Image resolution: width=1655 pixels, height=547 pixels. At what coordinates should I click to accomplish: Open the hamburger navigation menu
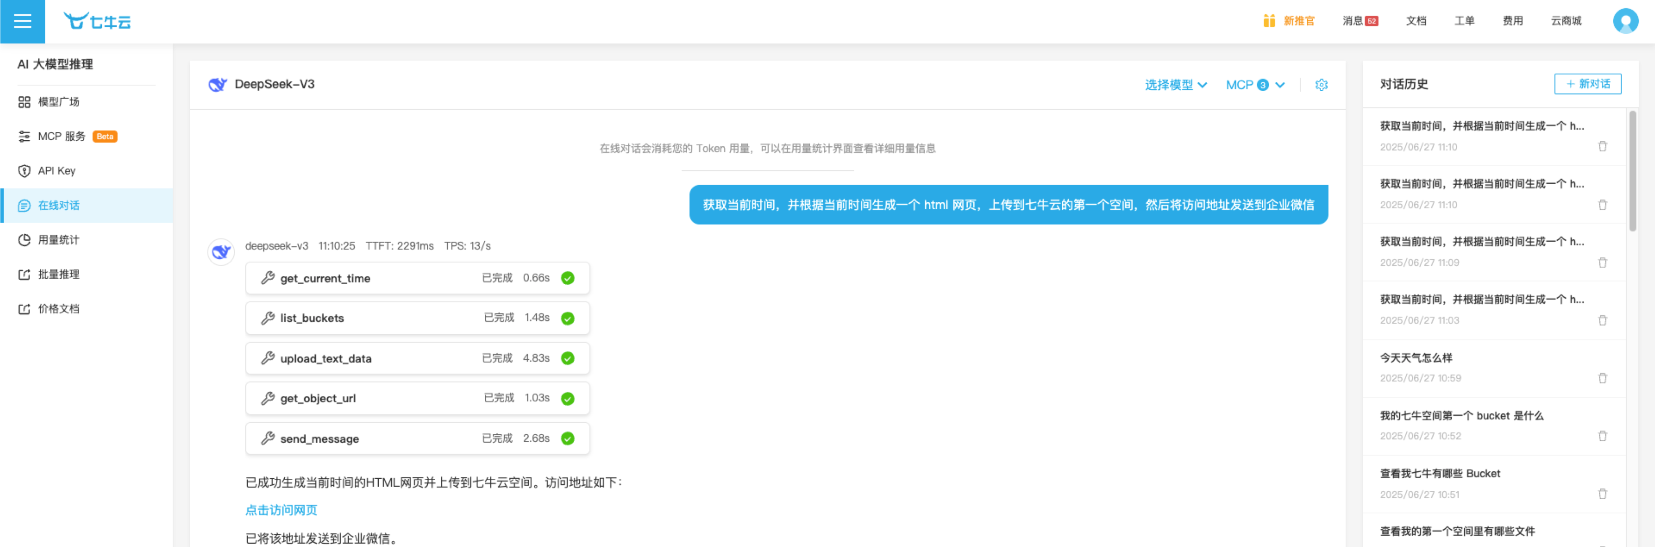22,21
